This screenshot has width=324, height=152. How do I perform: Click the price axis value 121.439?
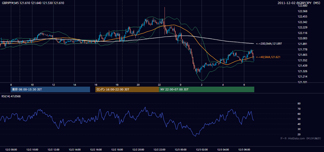point(303,66)
